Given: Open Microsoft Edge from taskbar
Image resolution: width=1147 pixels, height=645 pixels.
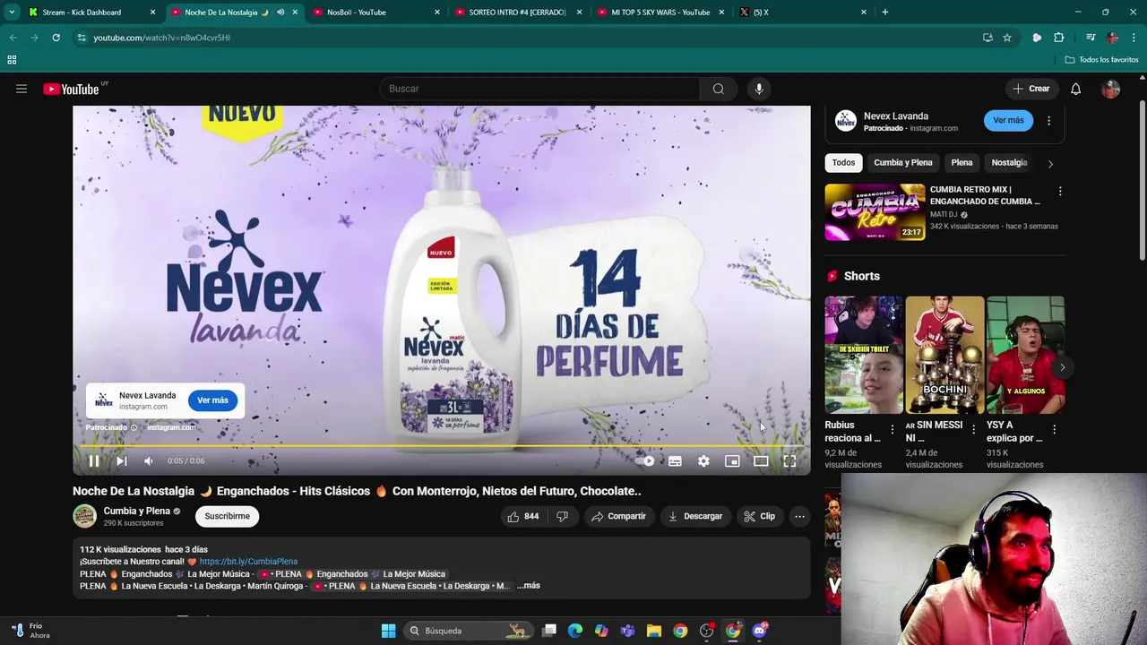Looking at the screenshot, I should (575, 631).
